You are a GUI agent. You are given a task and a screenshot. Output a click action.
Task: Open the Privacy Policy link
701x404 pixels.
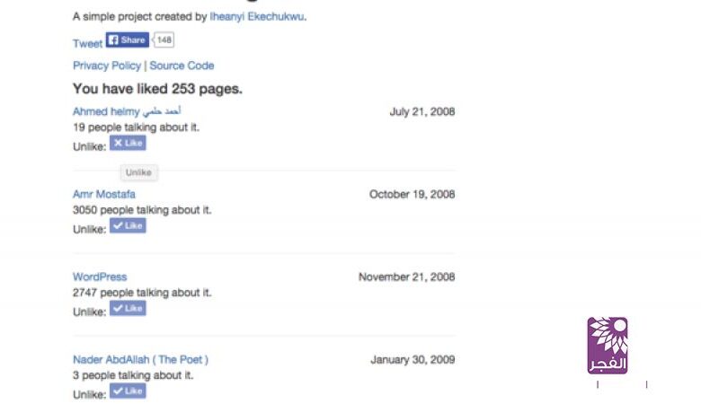107,66
